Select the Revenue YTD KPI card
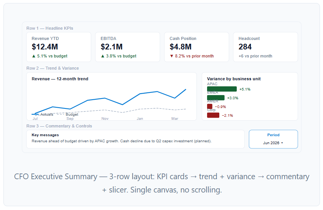 click(59, 47)
